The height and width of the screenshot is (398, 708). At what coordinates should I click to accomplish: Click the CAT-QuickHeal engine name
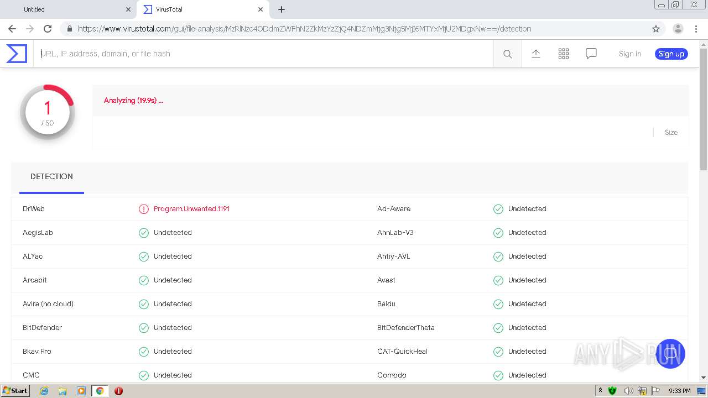coord(403,352)
